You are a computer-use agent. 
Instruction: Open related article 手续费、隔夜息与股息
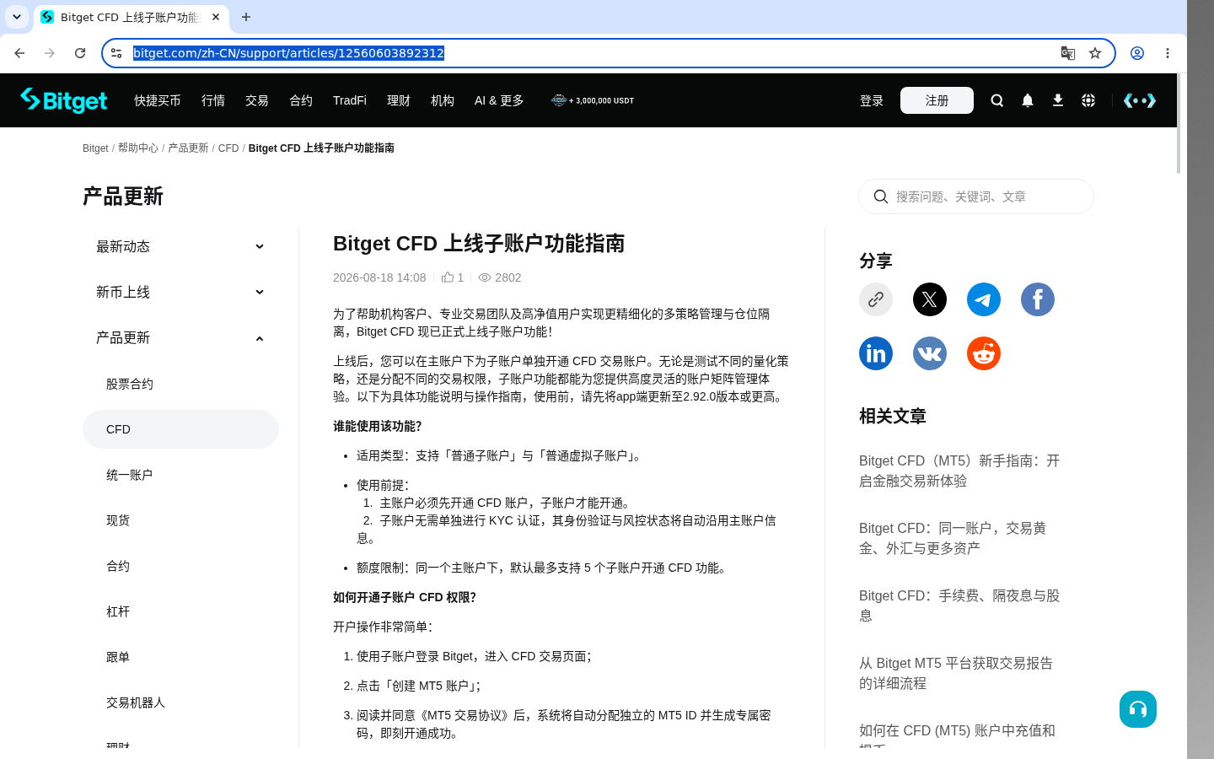pos(959,606)
